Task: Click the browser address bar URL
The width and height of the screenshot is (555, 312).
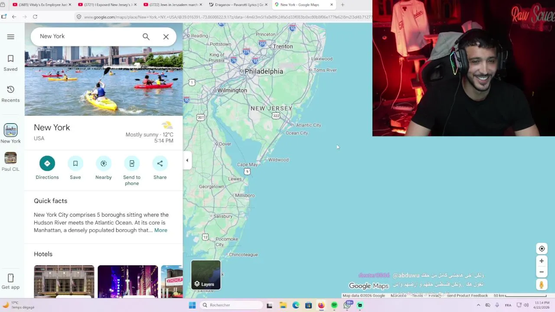Action: coord(228,17)
